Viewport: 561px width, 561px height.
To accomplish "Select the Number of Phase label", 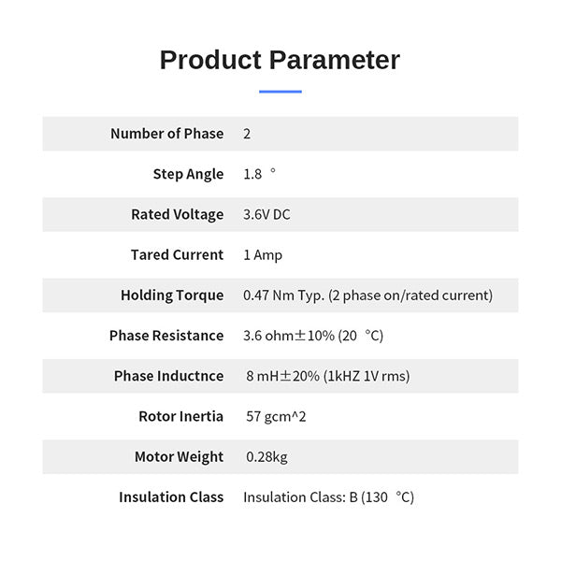I will [166, 134].
